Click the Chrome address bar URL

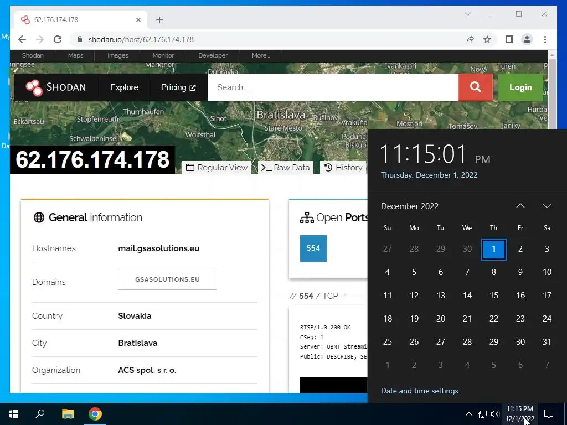coord(141,39)
